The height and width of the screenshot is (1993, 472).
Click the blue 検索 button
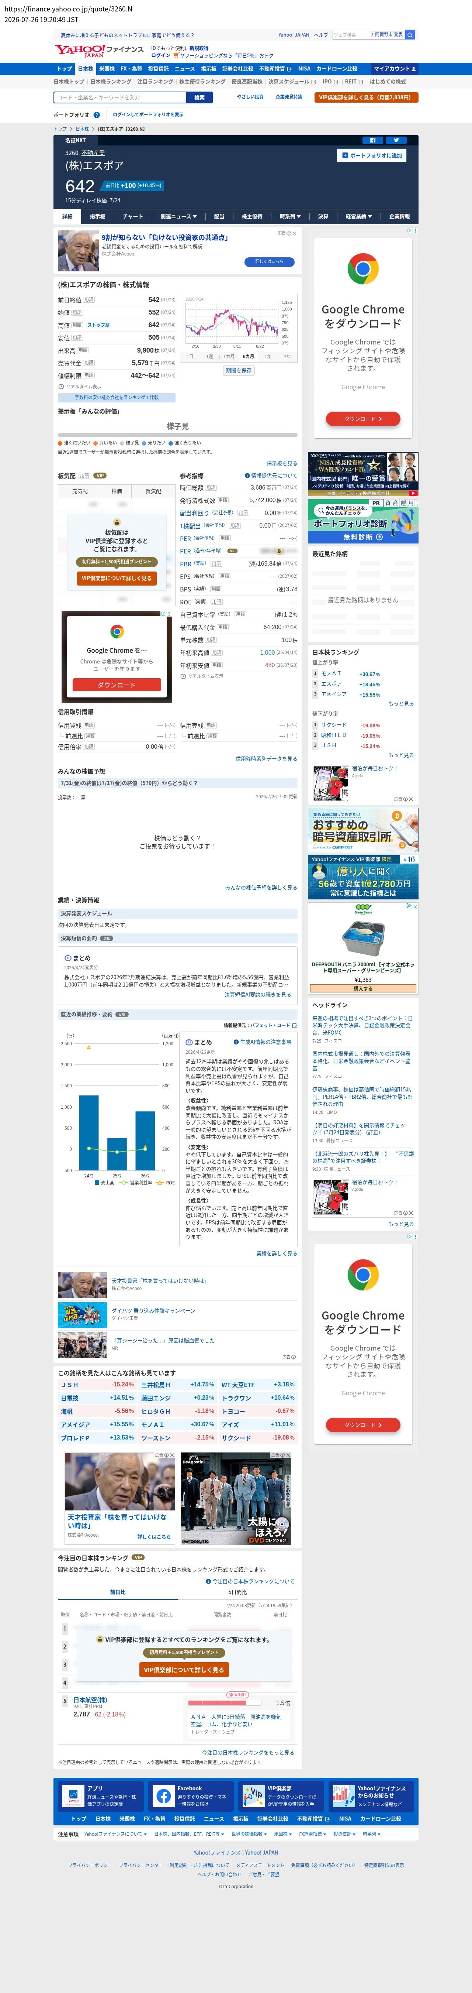(199, 97)
